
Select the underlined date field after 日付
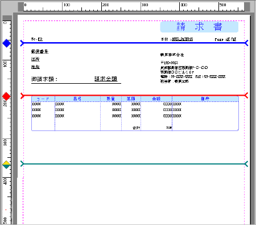(x=182, y=39)
